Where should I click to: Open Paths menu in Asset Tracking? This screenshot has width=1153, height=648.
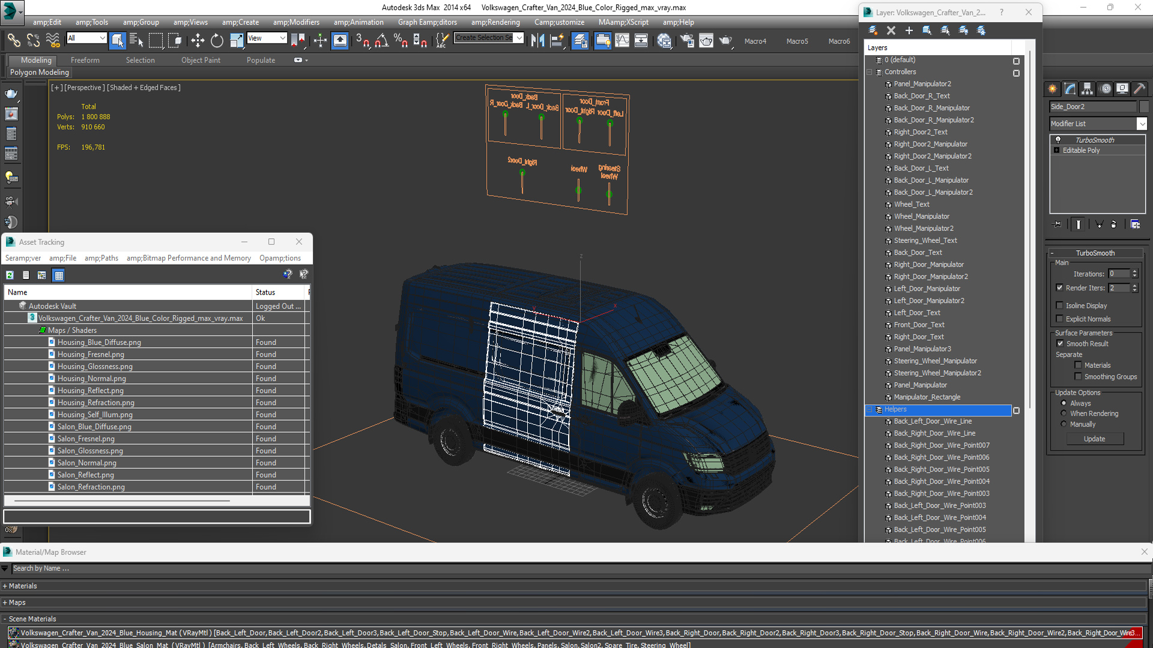coord(101,258)
